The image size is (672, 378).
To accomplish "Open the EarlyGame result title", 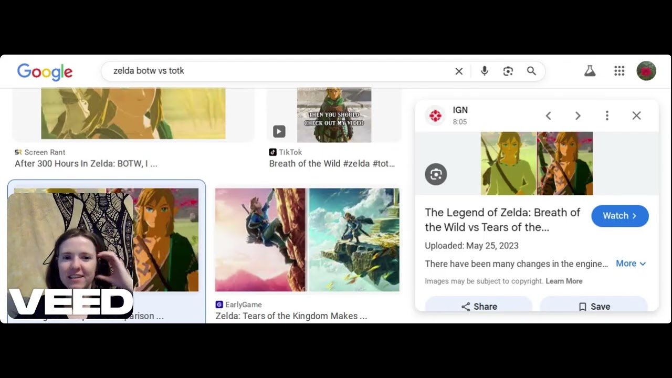I will tap(291, 316).
